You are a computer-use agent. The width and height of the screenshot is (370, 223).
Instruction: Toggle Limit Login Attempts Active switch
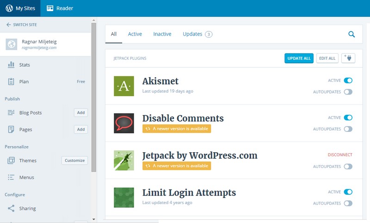point(348,192)
